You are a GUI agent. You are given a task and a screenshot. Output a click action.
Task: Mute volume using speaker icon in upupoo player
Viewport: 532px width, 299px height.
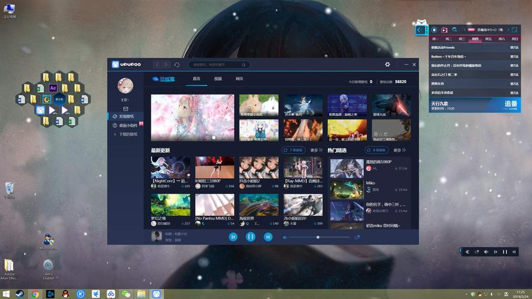[285, 237]
